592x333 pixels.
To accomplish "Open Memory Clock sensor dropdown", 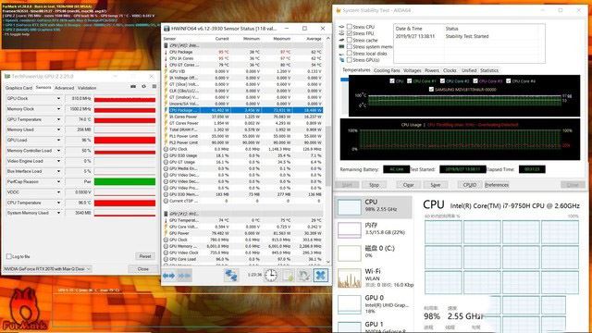I will [x=58, y=109].
